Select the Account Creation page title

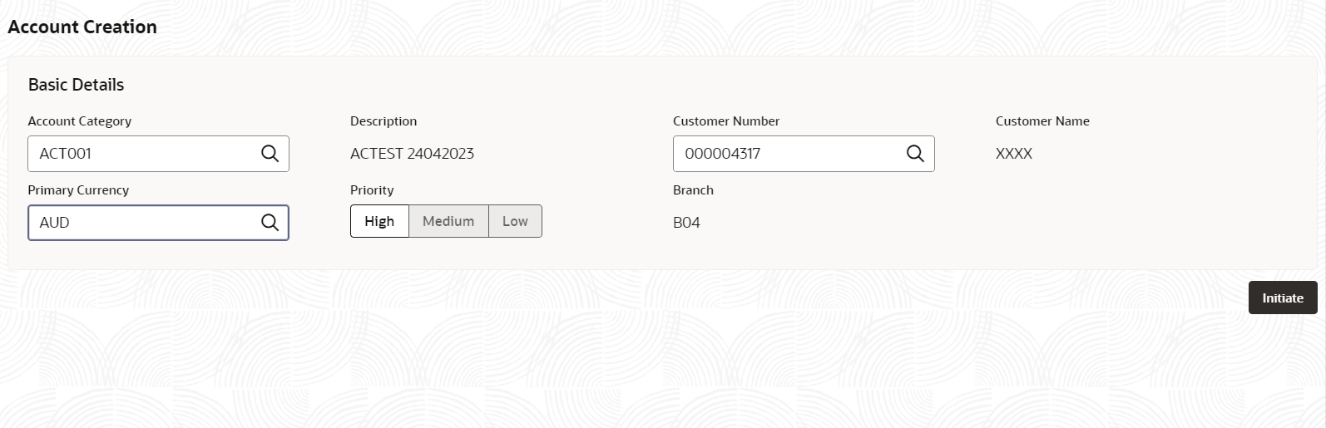coord(82,27)
